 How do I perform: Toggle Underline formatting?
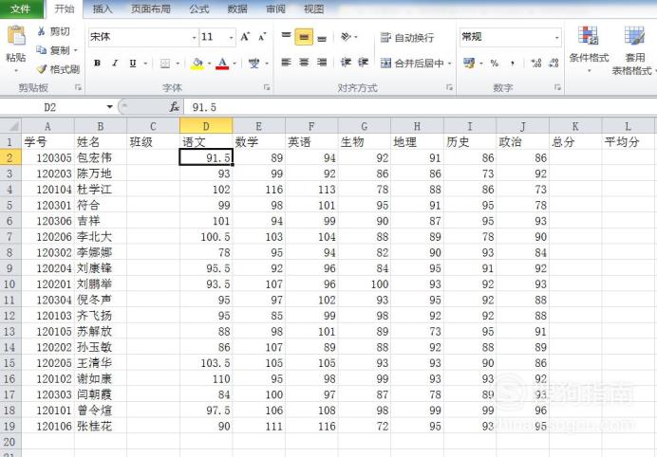(133, 64)
